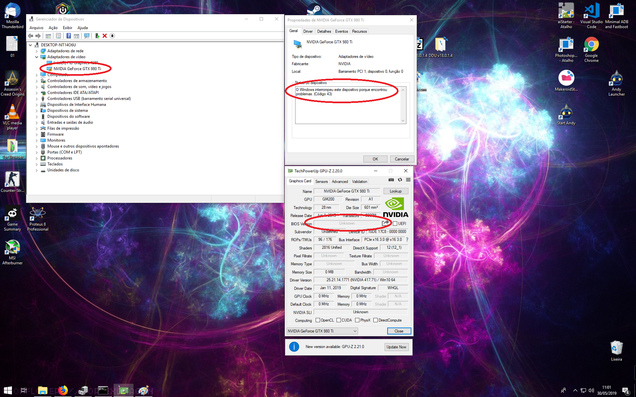Screen dimensions: 636x397
Task: Switch to the Advanced tab in GPU-Z
Action: (340, 182)
